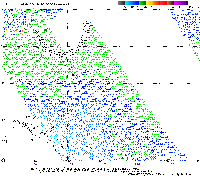This screenshot has width=200, height=176.
Task: Click the green 15-20 knots legend swatch
Action: pos(142,3)
